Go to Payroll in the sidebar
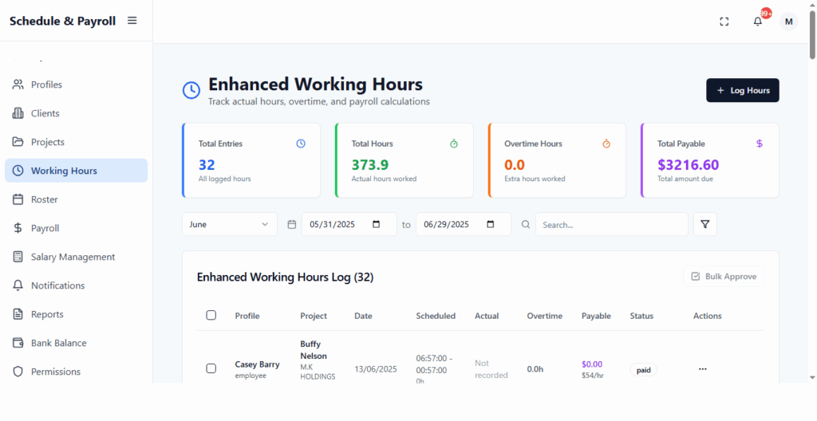817x421 pixels. click(x=45, y=228)
